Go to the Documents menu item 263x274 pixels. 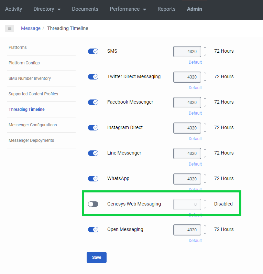click(85, 9)
